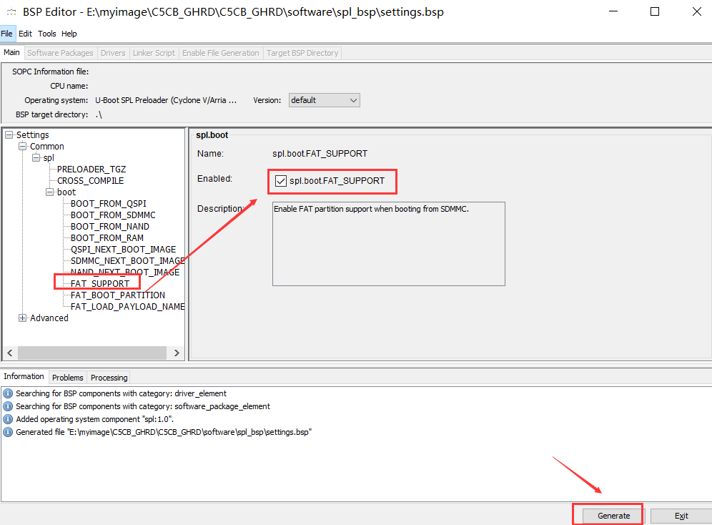The height and width of the screenshot is (525, 712).
Task: Toggle the spl.boot.FAT_SUPPORT checkbox
Action: point(281,181)
